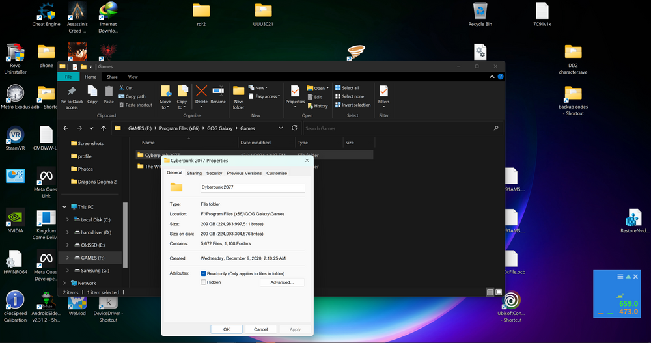Open recent locations dropdown arrow
Image resolution: width=651 pixels, height=343 pixels.
tap(91, 128)
